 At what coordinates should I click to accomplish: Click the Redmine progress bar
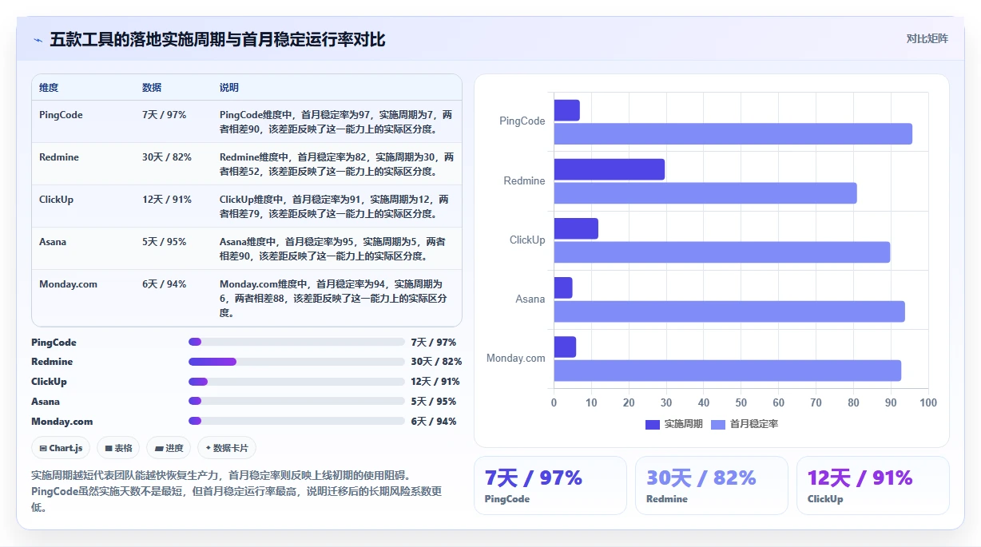point(296,362)
